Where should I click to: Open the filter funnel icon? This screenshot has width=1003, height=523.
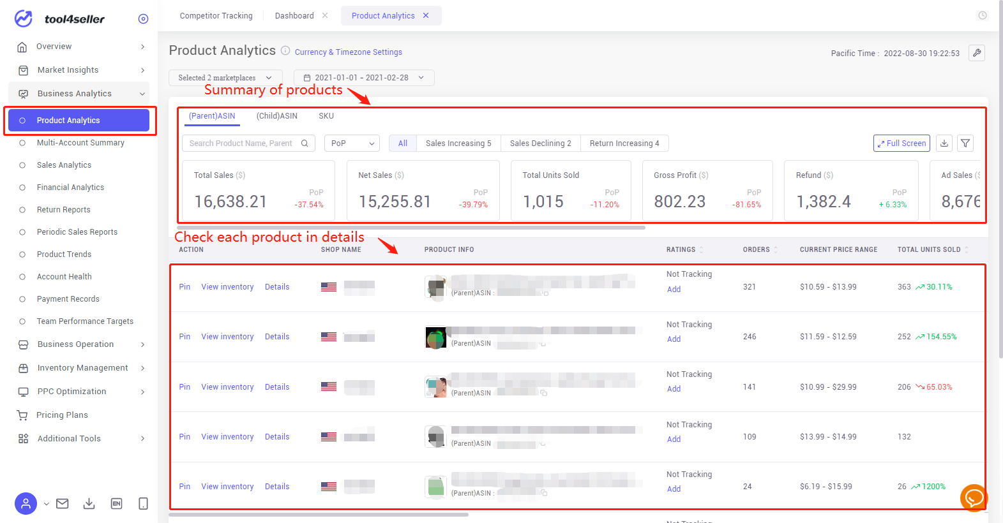point(965,144)
